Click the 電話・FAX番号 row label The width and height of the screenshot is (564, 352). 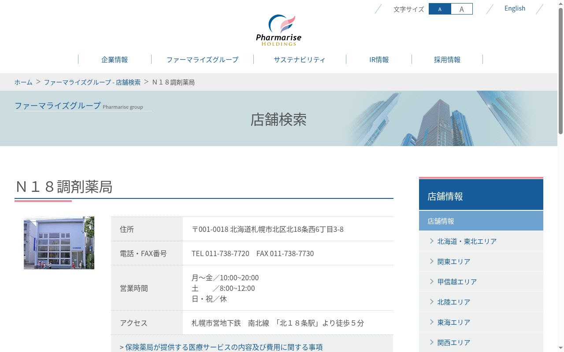click(143, 253)
